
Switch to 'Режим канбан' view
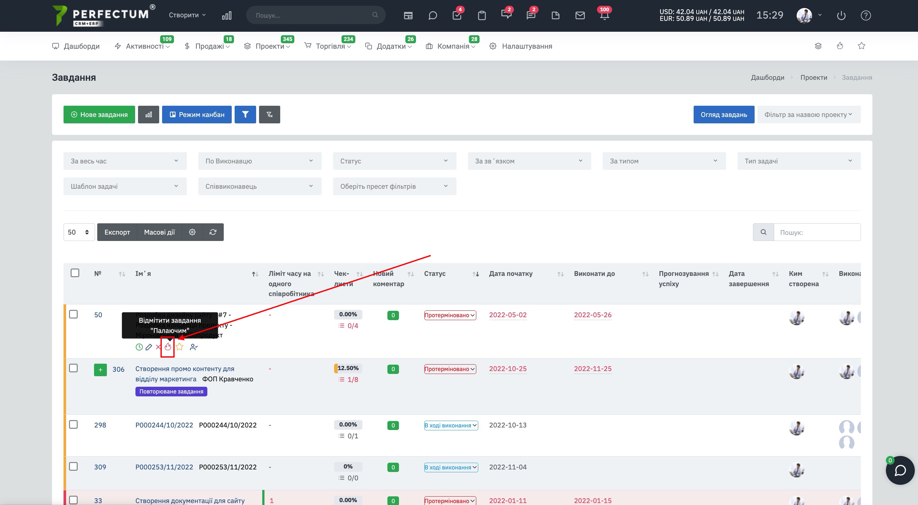coord(197,114)
